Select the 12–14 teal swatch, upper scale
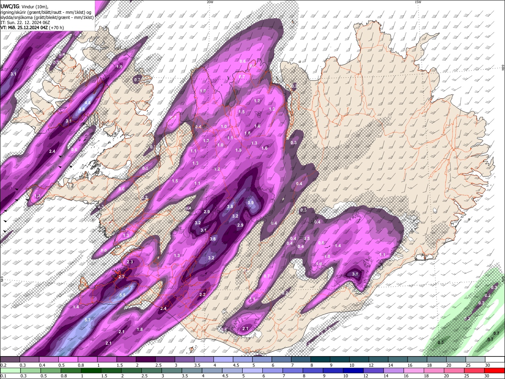 [x=379, y=360]
